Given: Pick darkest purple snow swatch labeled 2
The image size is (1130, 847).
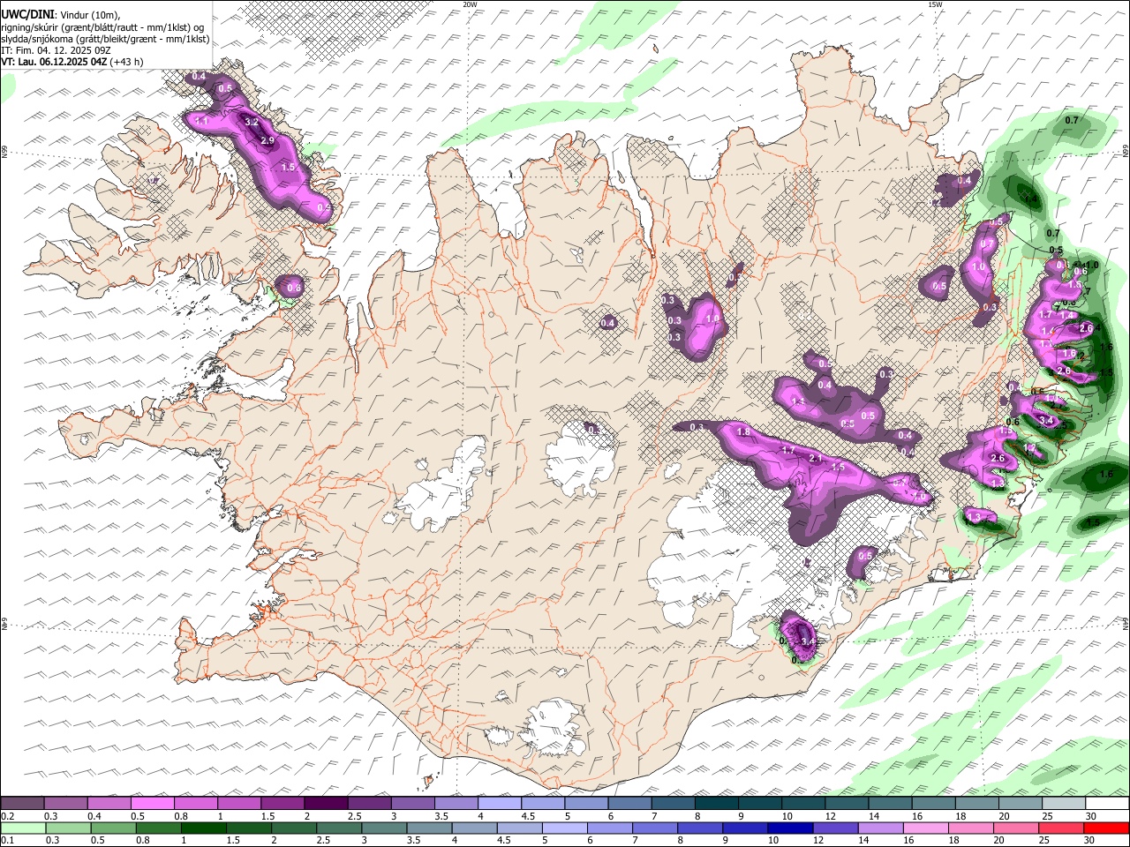Looking at the screenshot, I should coord(326,804).
